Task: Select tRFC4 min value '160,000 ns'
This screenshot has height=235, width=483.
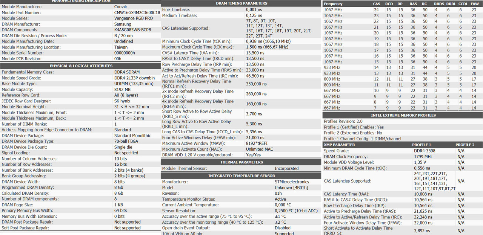Action: pos(256,104)
